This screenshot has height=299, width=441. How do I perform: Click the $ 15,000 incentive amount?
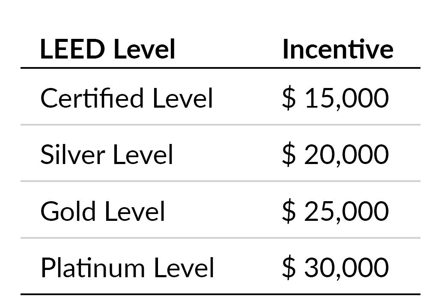335,98
